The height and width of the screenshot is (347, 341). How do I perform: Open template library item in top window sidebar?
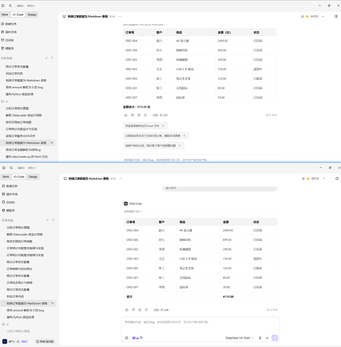click(x=8, y=48)
